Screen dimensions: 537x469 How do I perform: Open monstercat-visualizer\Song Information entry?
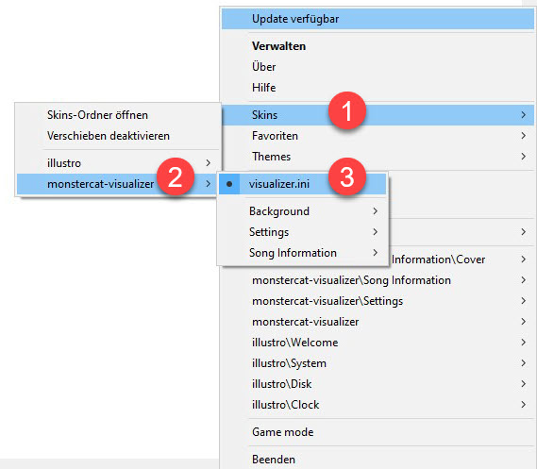[378, 280]
